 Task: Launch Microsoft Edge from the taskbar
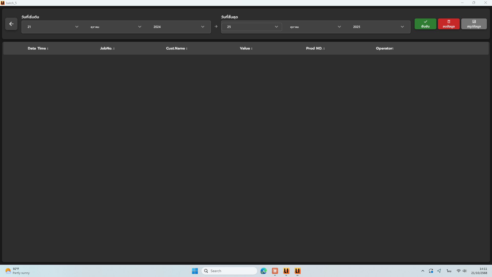[x=263, y=271]
